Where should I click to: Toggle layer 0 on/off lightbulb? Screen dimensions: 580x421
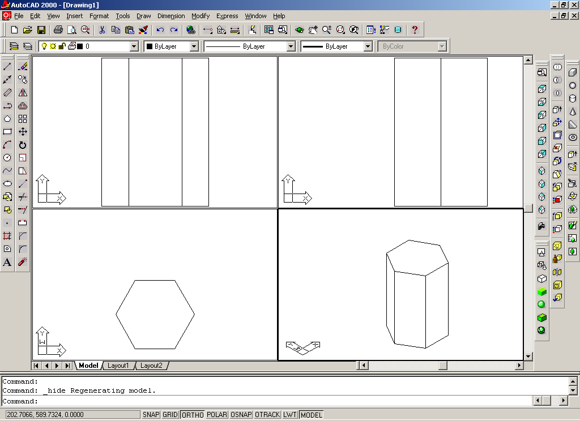pyautogui.click(x=44, y=46)
